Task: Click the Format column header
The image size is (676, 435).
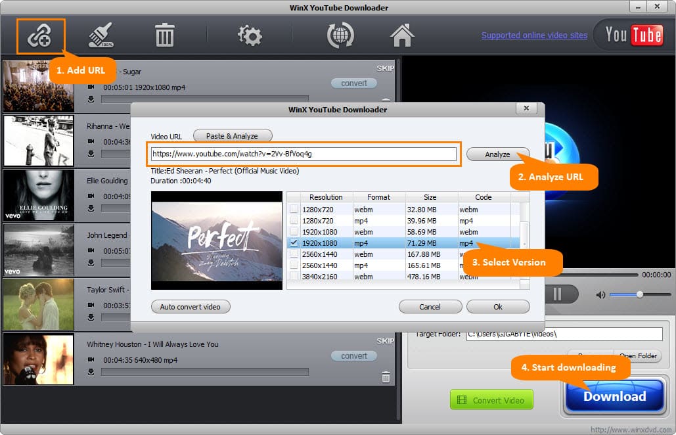Action: click(x=378, y=197)
